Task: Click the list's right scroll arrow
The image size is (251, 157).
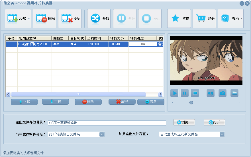Action: click(160, 94)
